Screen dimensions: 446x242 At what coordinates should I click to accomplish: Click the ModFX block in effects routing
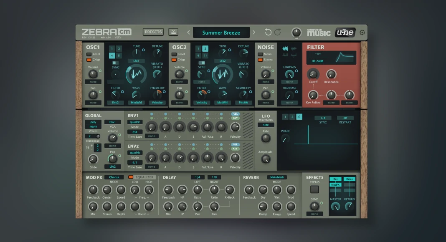[x=335, y=184]
